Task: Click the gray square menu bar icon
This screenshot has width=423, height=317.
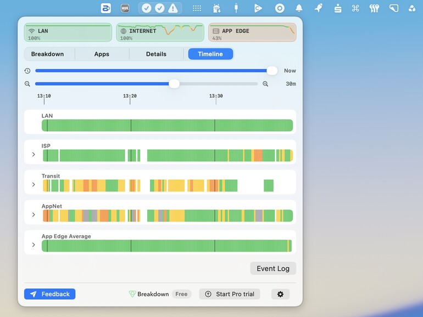Action: click(125, 8)
